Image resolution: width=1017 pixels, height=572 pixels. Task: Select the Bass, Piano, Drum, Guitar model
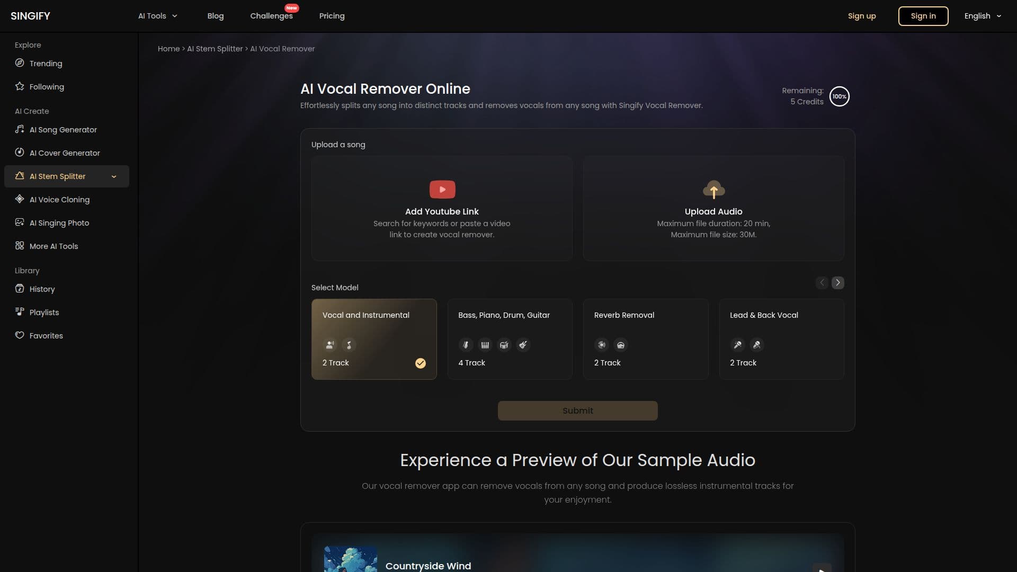tap(510, 339)
